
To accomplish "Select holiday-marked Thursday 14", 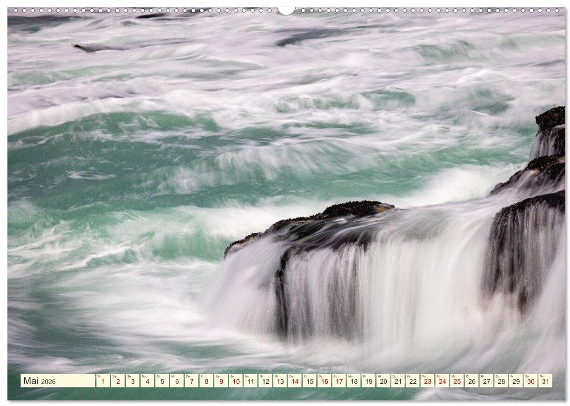I will (294, 381).
